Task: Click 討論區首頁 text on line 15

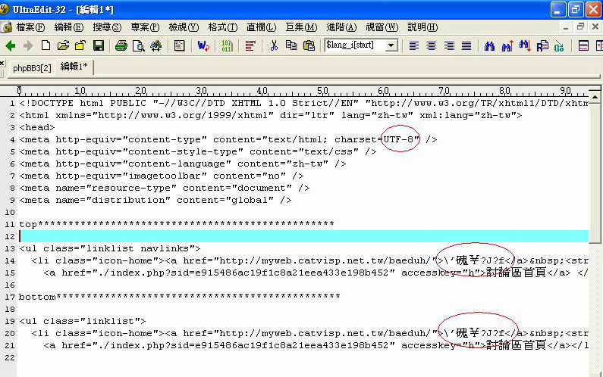Action: (x=516, y=273)
